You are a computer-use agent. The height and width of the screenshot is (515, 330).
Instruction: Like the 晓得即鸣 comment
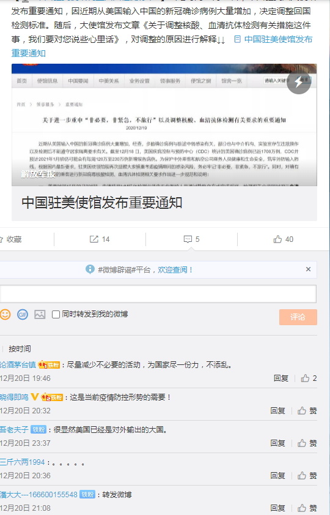point(307,411)
